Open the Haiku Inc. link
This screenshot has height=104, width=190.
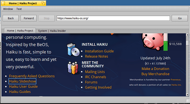(x=177, y=85)
